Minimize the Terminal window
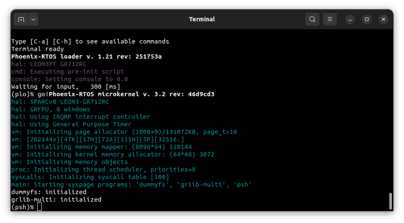404x223 pixels. 350,19
